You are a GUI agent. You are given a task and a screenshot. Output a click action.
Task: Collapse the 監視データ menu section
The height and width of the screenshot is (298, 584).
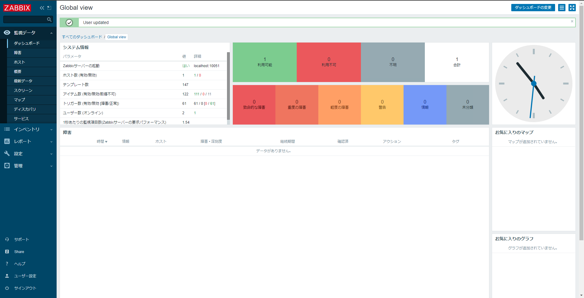[28, 33]
